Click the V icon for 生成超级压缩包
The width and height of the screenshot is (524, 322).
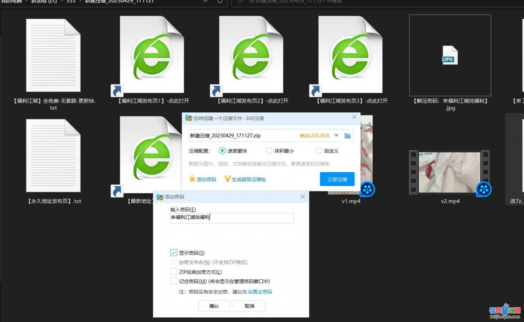[x=228, y=179]
